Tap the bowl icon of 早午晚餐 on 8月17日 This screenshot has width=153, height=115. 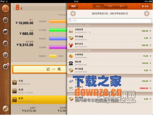(x=71, y=38)
